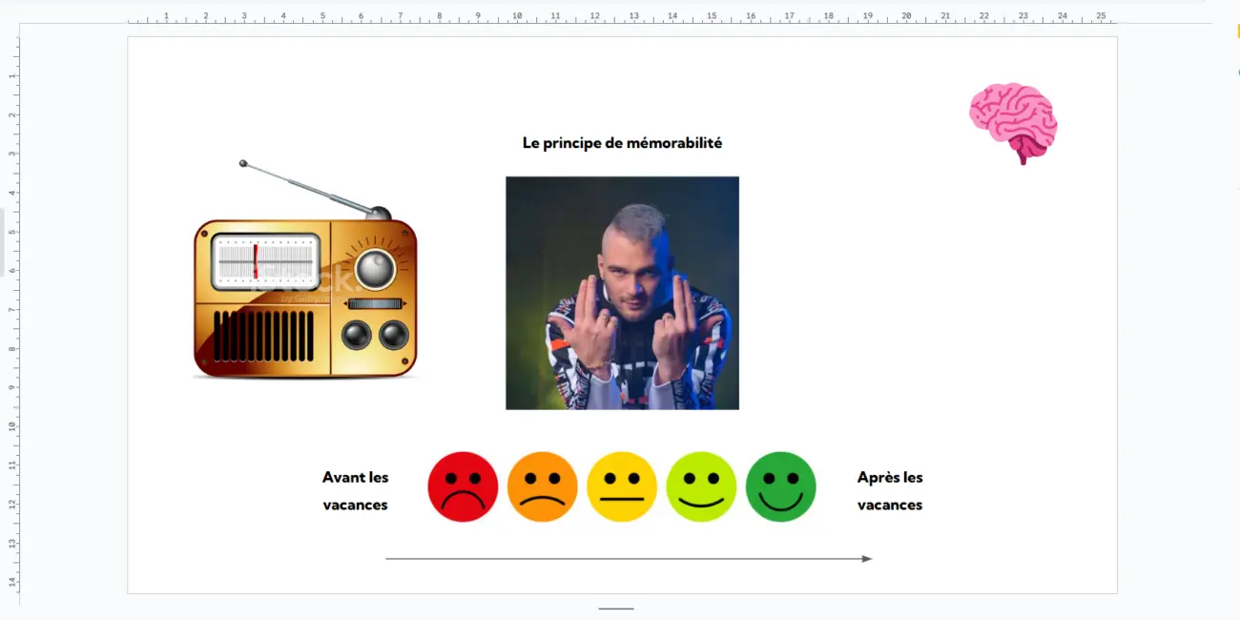1240x620 pixels.
Task: Click the 10 mark on horizontal ruler
Action: 517,16
